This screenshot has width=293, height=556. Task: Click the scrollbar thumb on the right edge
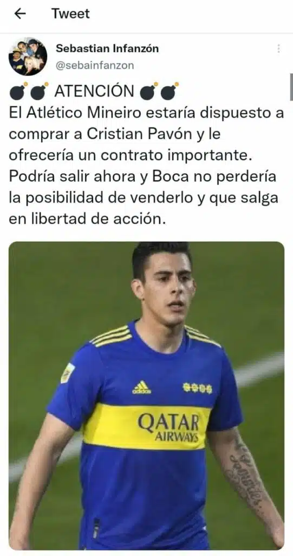[x=291, y=87]
